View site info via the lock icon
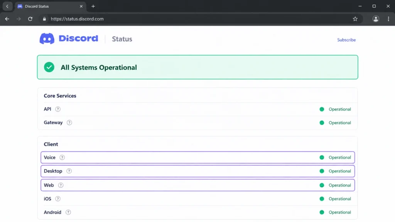This screenshot has height=222, width=395. 44,19
